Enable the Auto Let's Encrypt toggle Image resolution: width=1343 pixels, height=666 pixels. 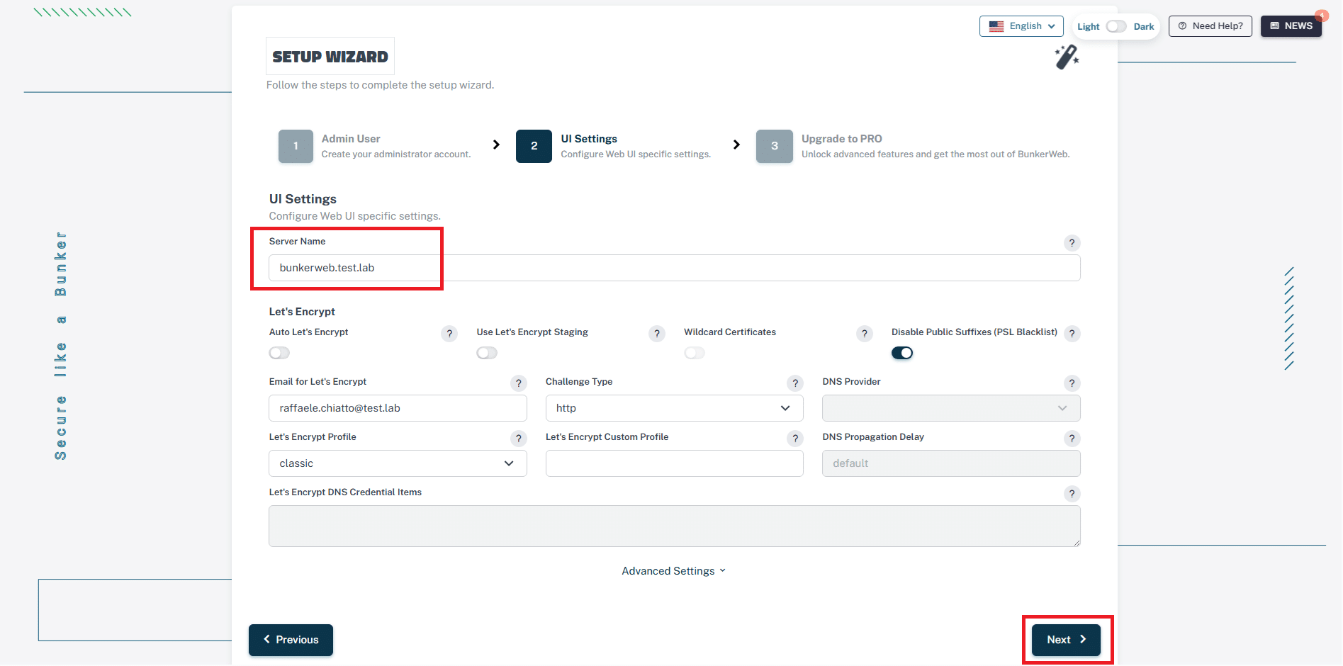pos(279,353)
